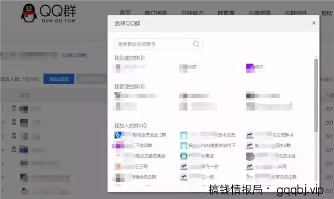The width and height of the screenshot is (334, 199).
Task: Click the group search input field
Action: coord(159,44)
